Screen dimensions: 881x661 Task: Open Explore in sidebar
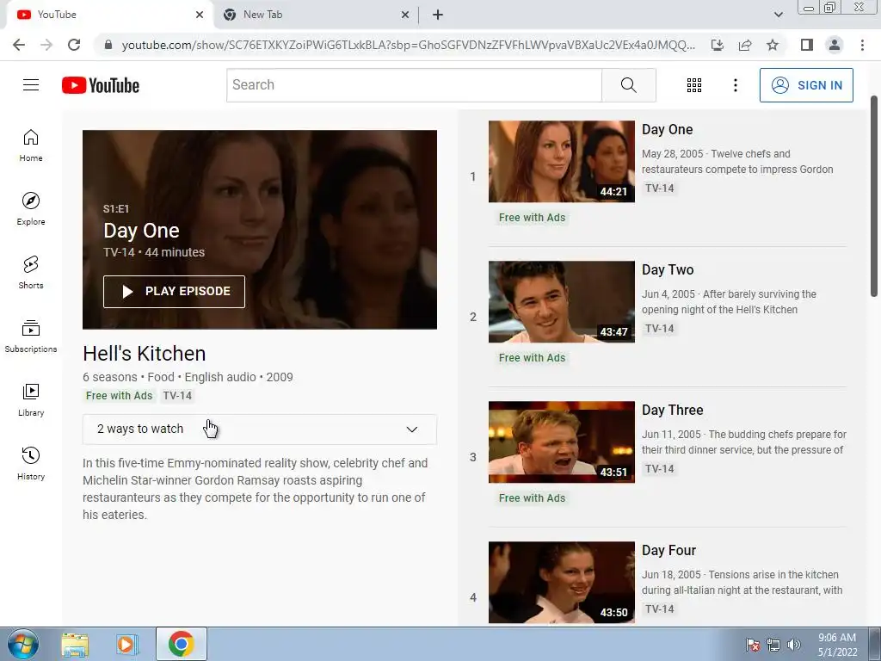coord(31,209)
